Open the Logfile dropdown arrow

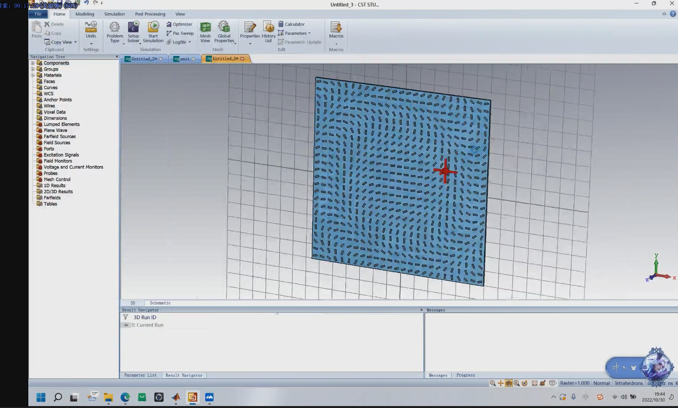[x=190, y=42]
